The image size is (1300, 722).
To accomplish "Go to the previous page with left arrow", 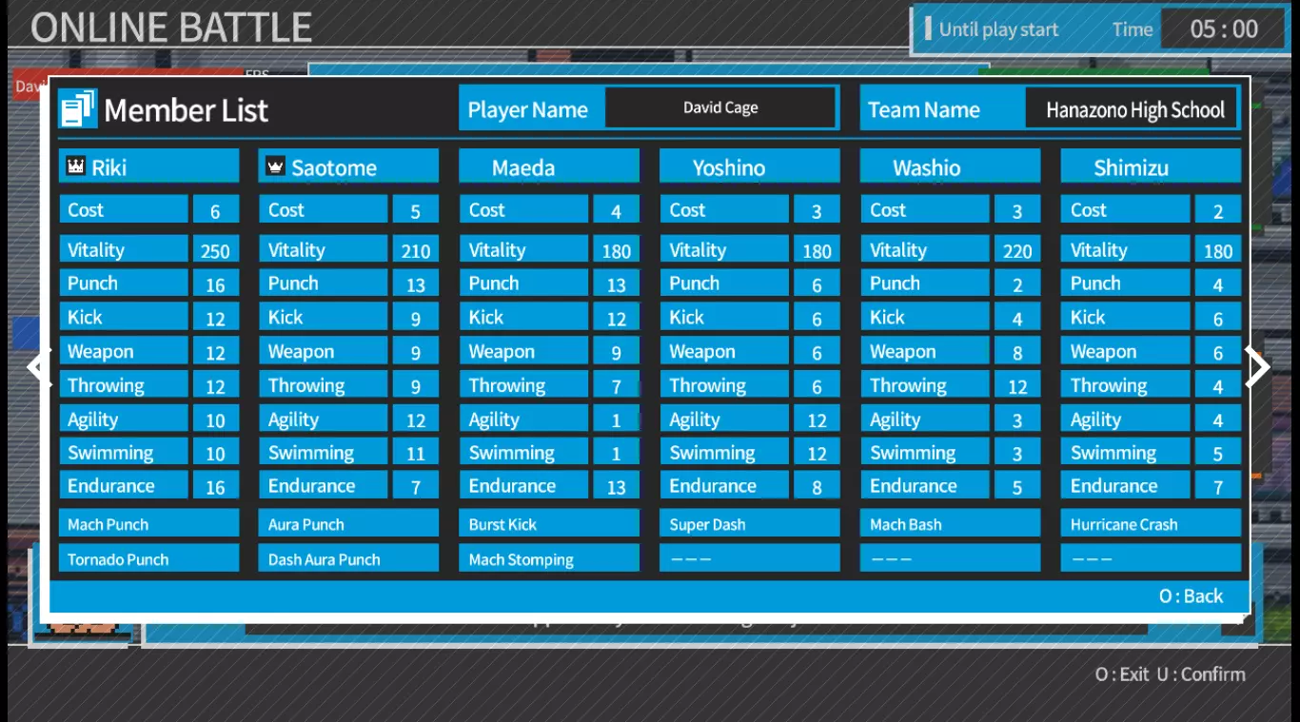I will coord(39,366).
